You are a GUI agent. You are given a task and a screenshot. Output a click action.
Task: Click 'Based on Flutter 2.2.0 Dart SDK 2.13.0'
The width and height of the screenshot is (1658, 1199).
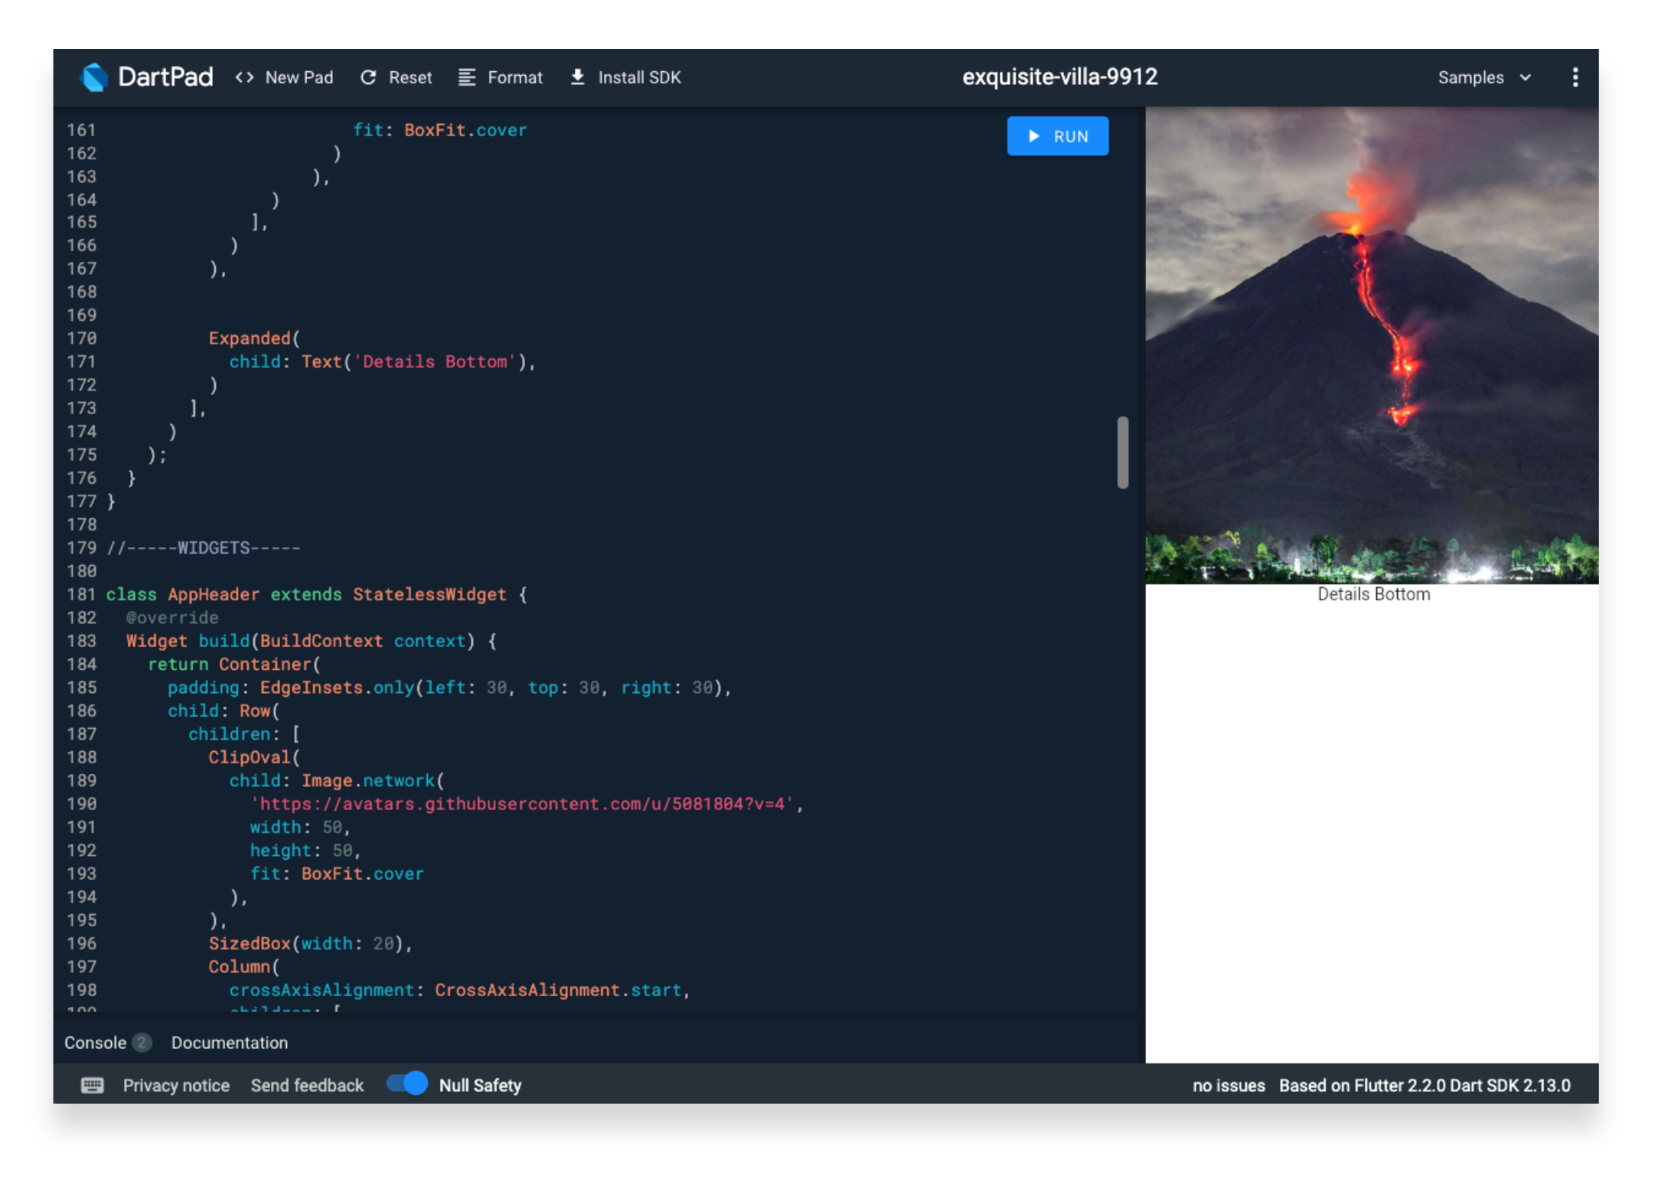click(x=1425, y=1085)
